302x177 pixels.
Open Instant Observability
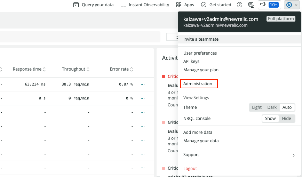tap(145, 5)
